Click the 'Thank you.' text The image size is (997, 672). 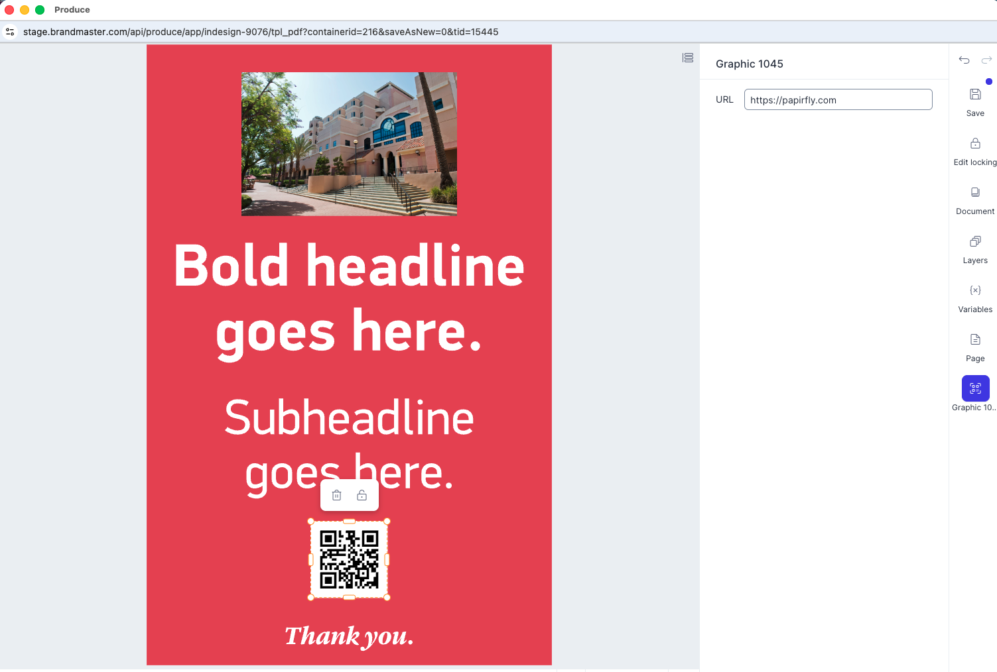click(349, 636)
